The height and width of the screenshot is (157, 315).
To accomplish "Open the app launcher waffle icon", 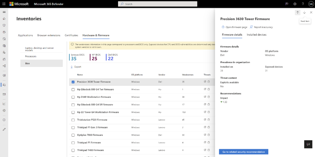I will coord(4,4).
